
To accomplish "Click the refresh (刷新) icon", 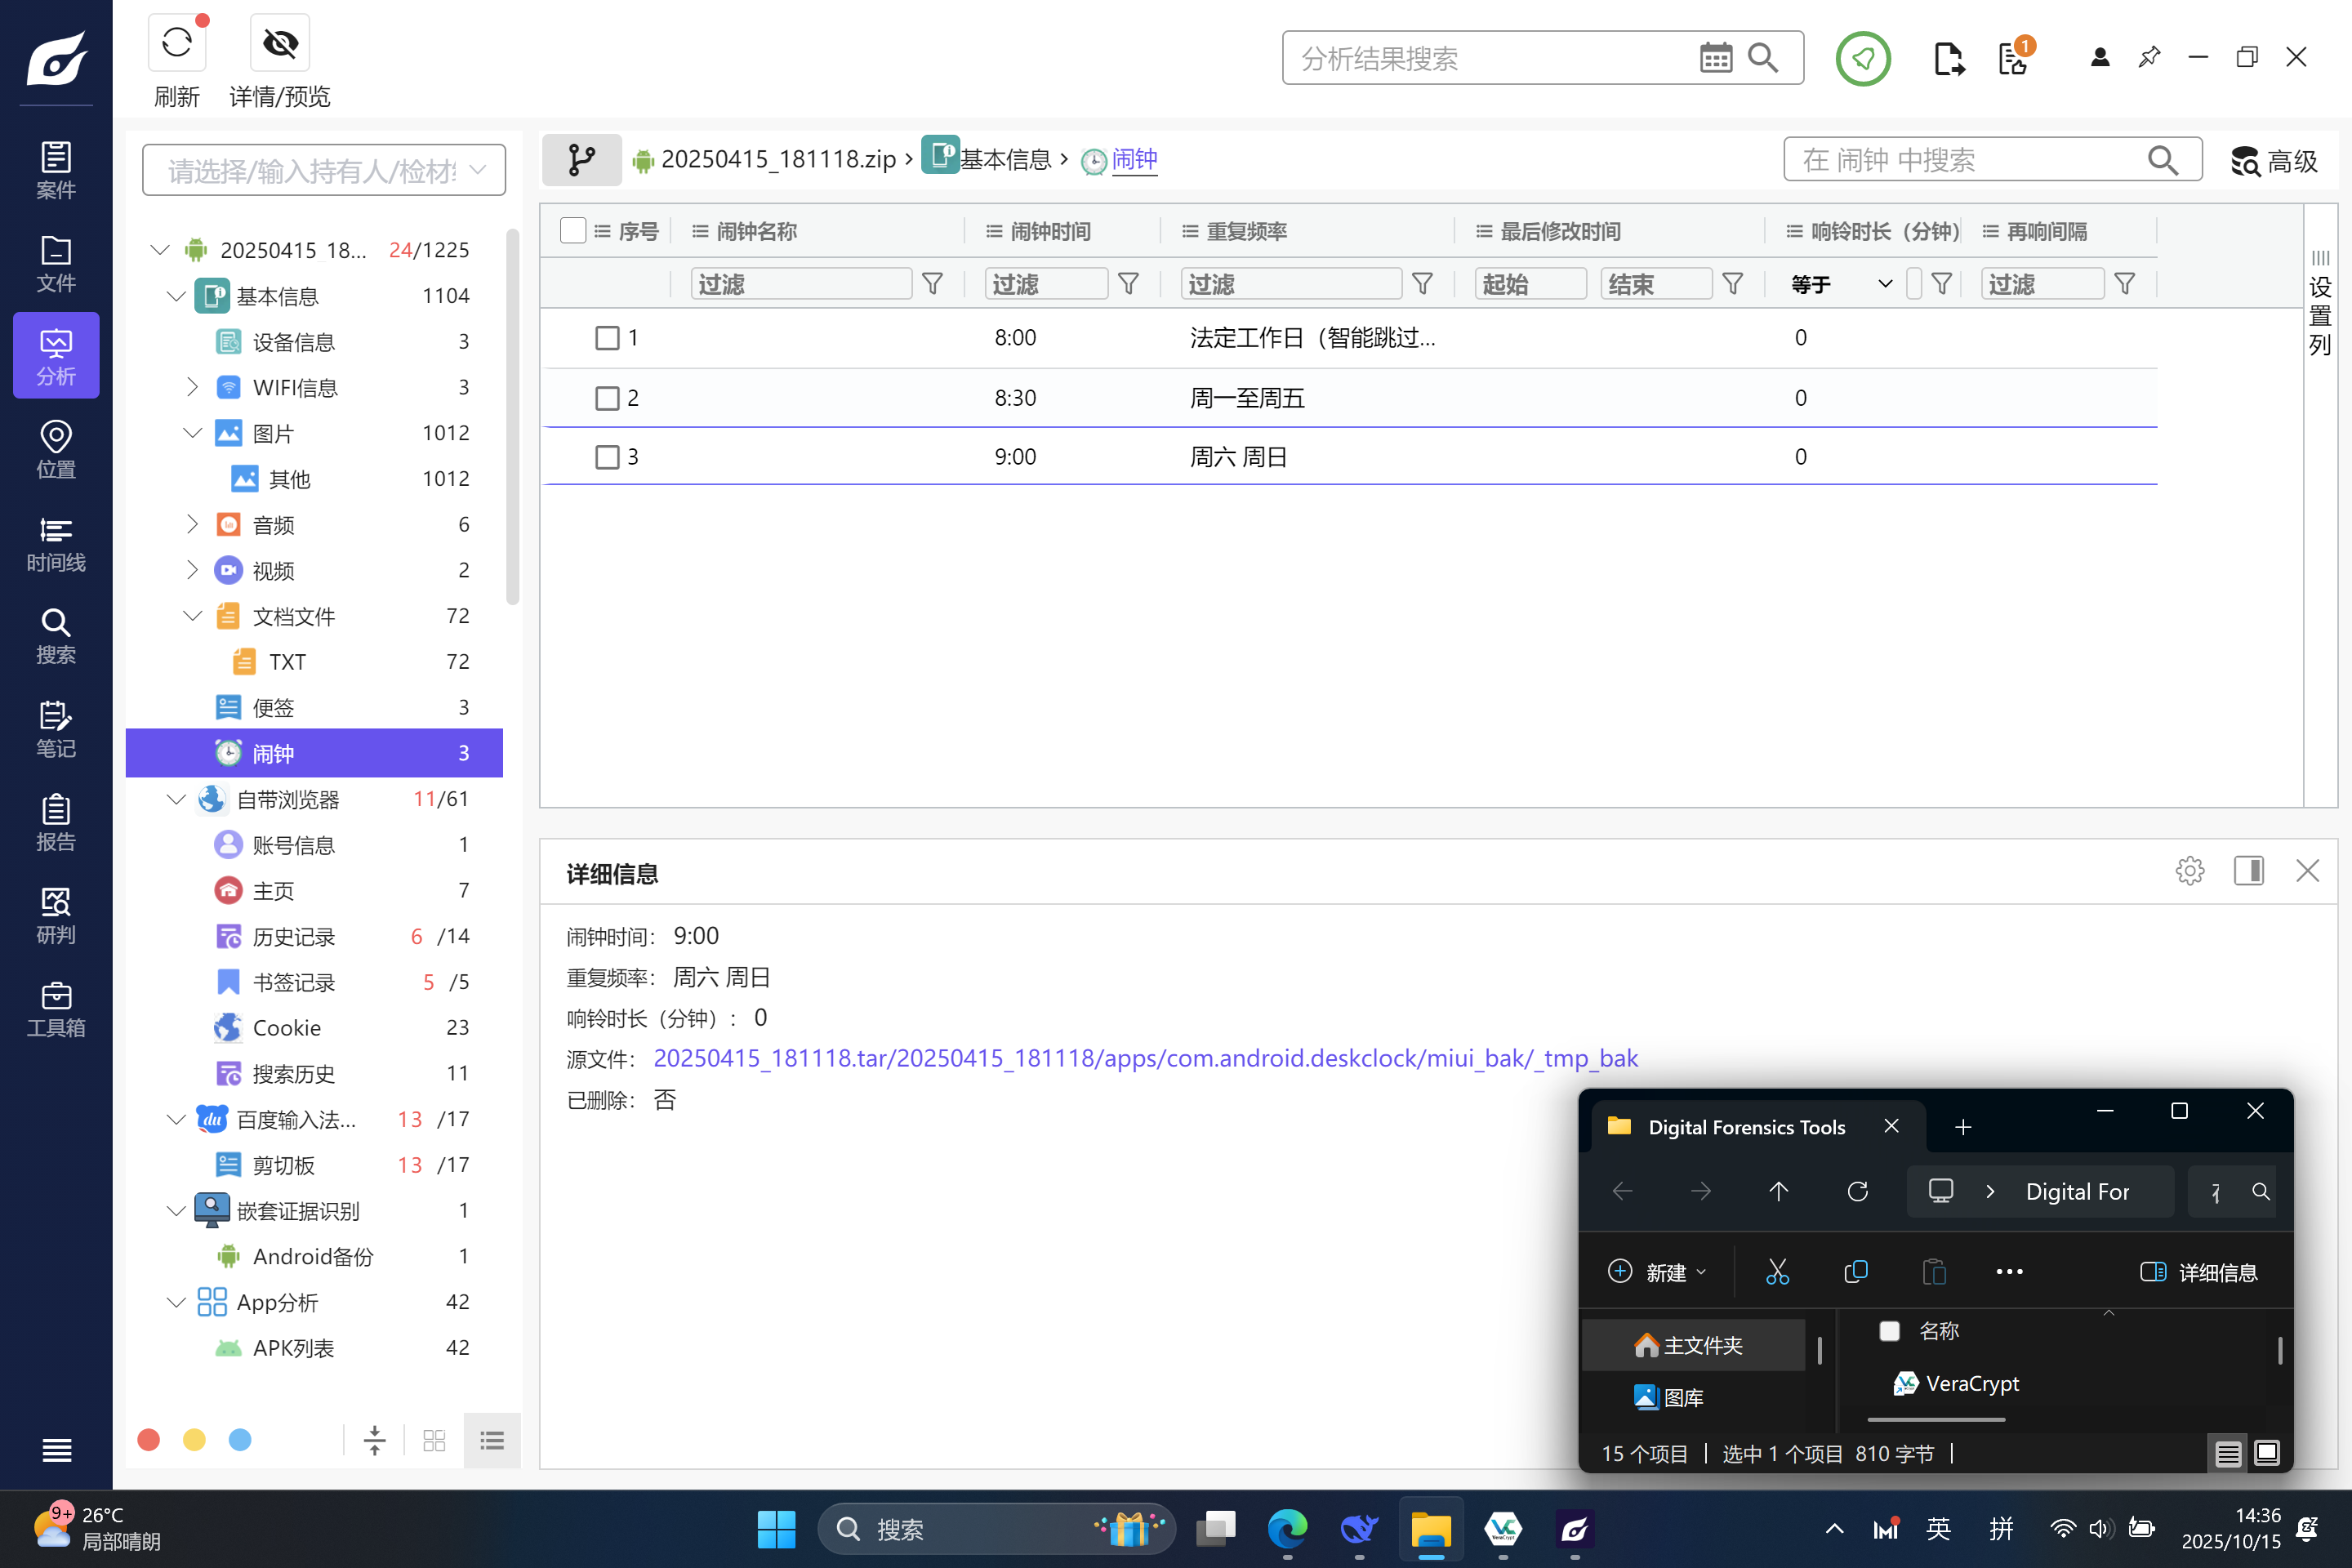I will coord(177,43).
